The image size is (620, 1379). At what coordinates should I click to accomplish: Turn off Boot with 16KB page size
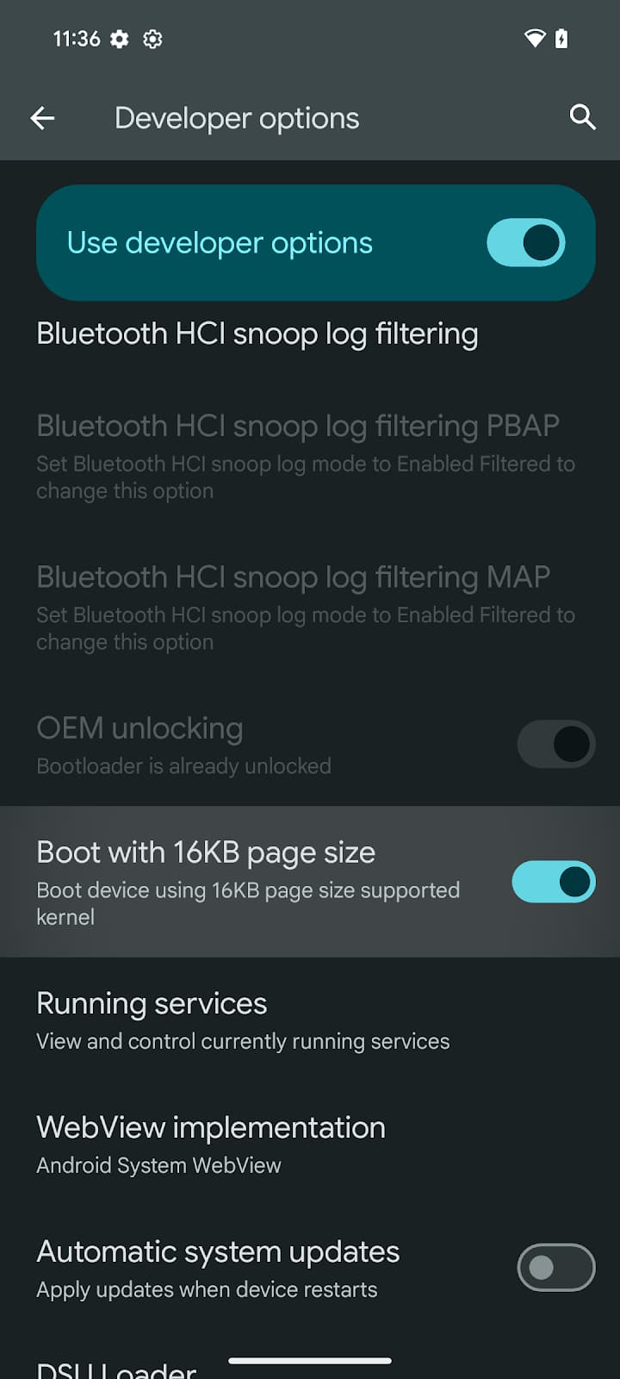[x=554, y=882]
